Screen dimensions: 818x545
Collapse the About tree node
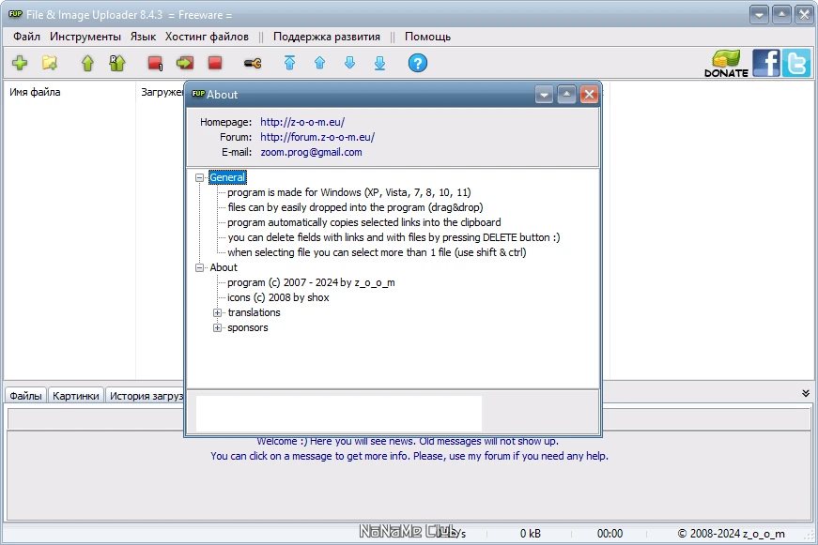point(199,268)
